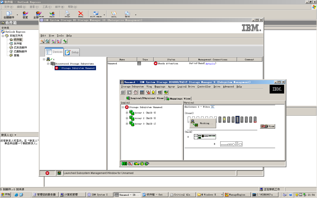Click the View enclosure components button
Viewport: 317px width, 198px height.
coord(267,126)
